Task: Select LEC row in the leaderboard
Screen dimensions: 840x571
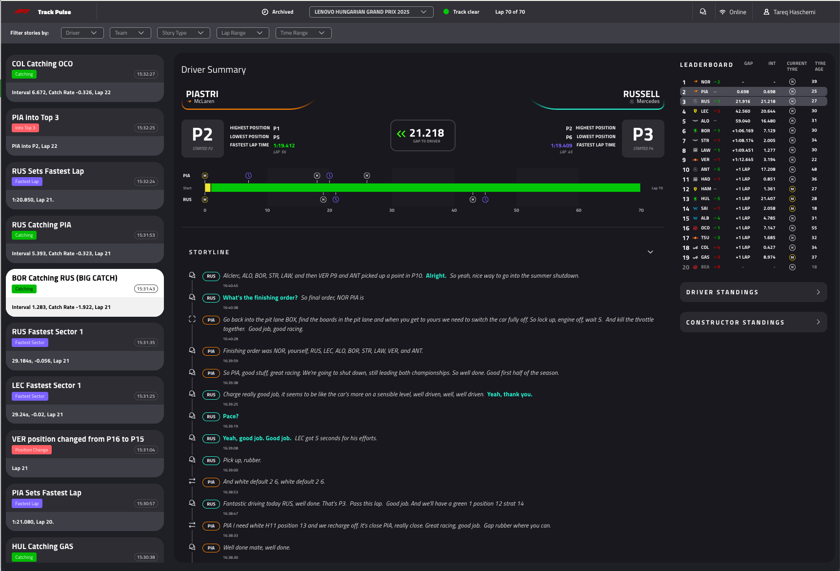Action: click(x=753, y=111)
